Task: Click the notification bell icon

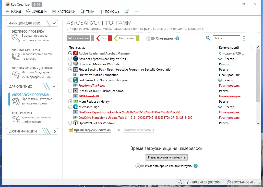Action: (126, 11)
